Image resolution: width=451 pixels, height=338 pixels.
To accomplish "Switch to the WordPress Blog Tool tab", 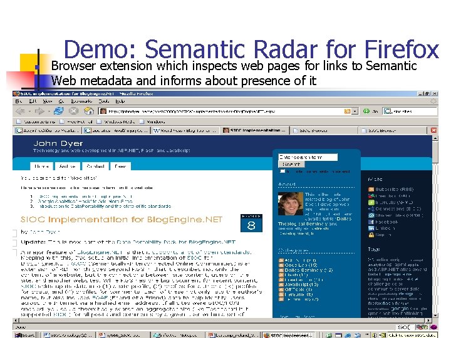I will coord(185,130).
